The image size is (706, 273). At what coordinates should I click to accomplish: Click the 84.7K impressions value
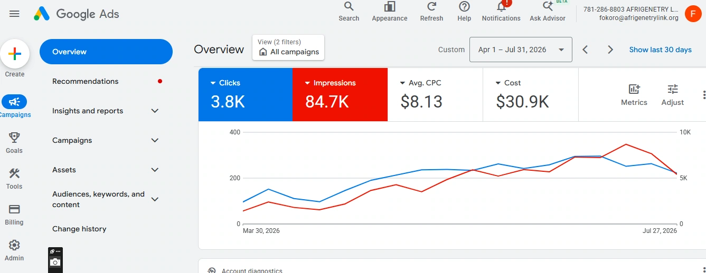pyautogui.click(x=327, y=101)
